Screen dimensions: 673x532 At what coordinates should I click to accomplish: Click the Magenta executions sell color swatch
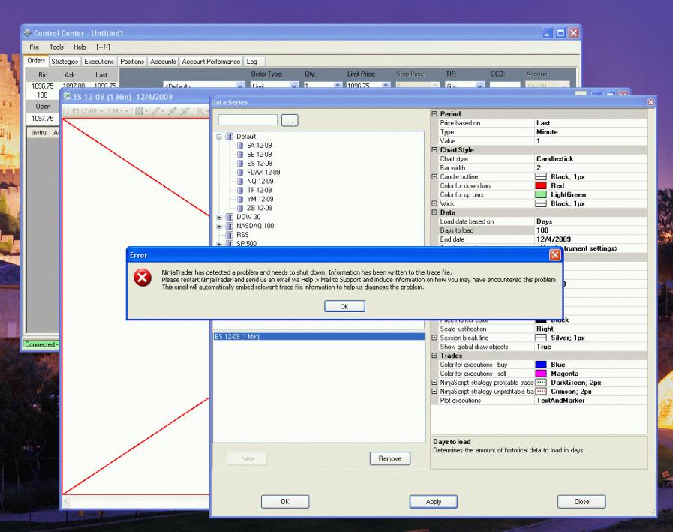click(x=541, y=374)
